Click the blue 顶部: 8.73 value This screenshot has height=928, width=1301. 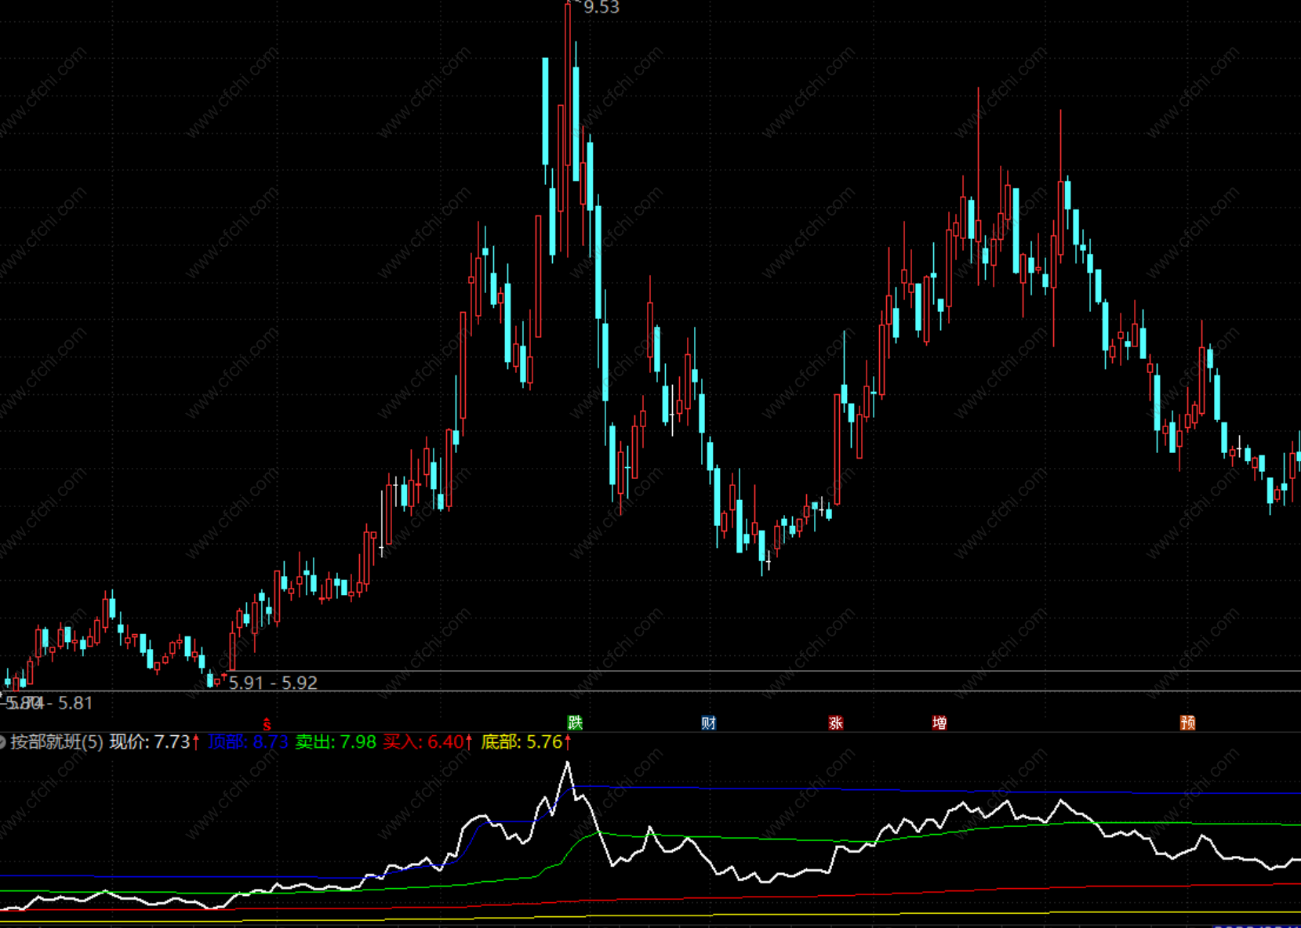pyautogui.click(x=249, y=741)
